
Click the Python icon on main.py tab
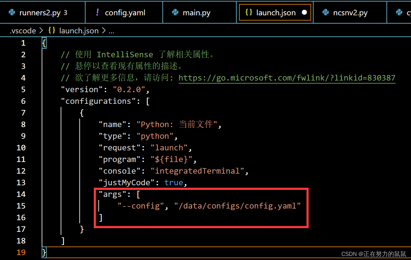point(175,12)
